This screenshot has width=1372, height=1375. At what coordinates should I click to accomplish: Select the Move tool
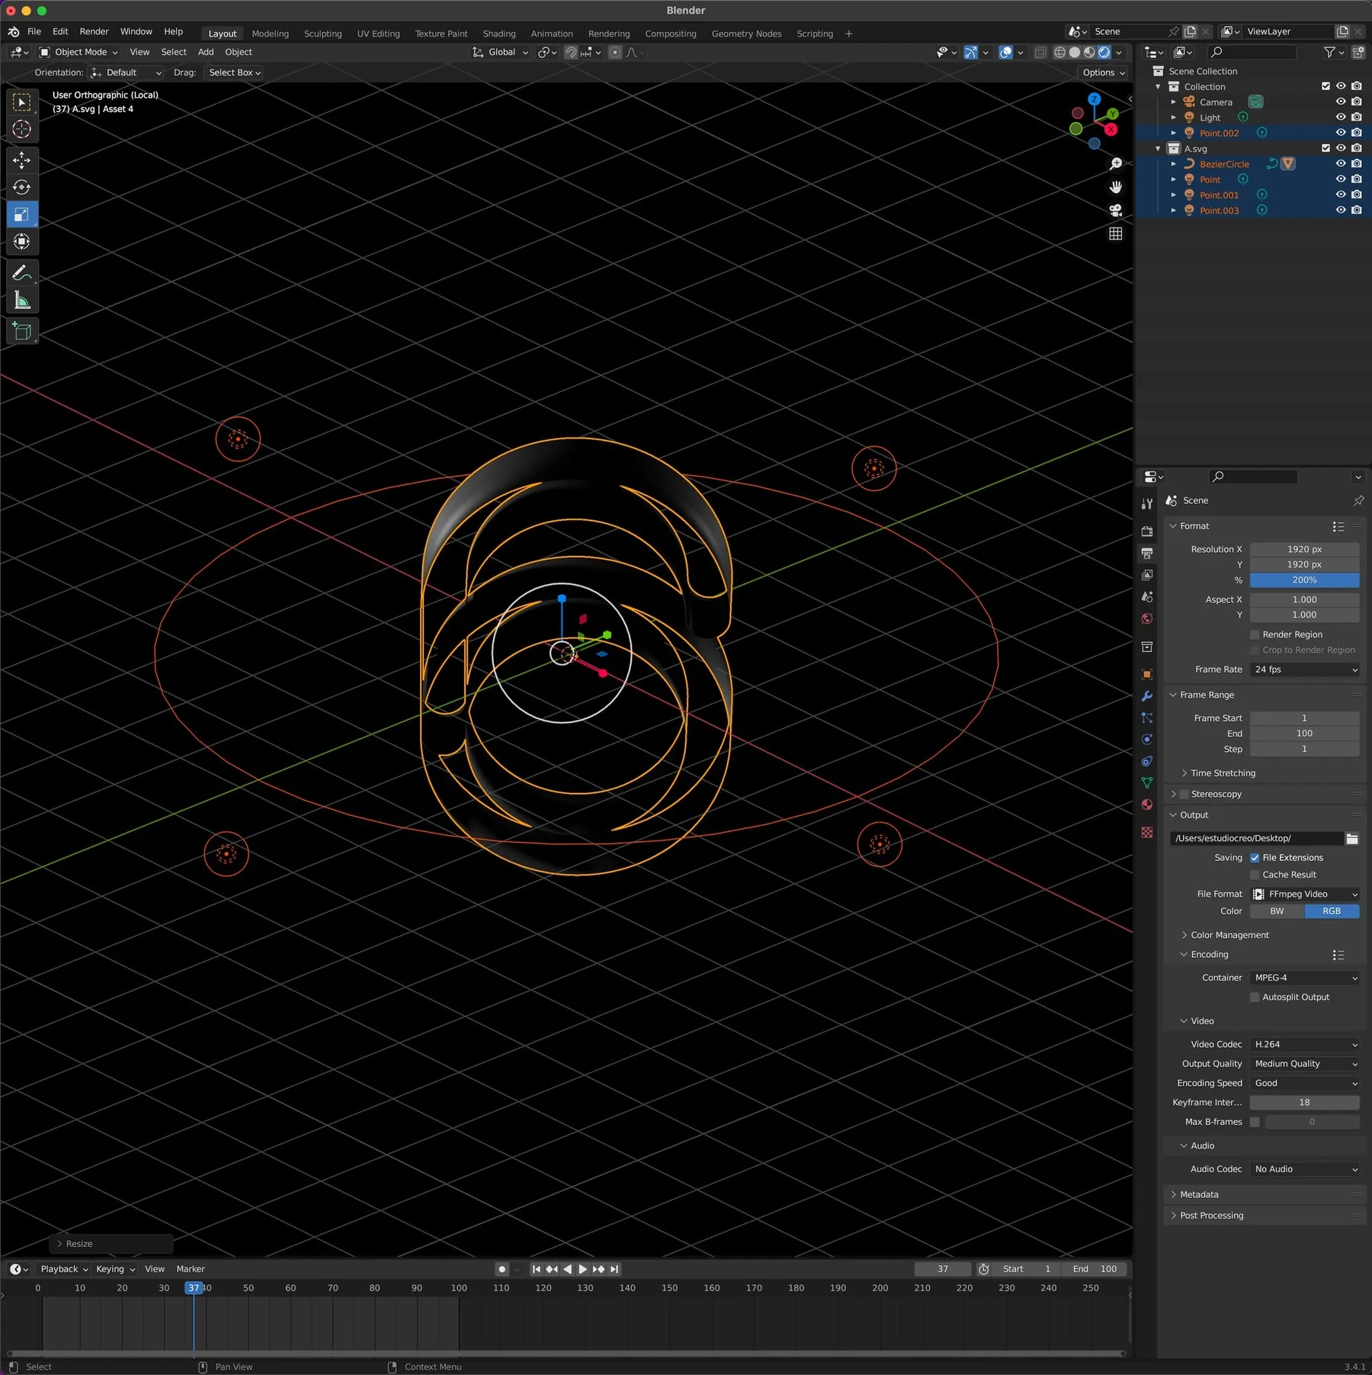tap(21, 160)
